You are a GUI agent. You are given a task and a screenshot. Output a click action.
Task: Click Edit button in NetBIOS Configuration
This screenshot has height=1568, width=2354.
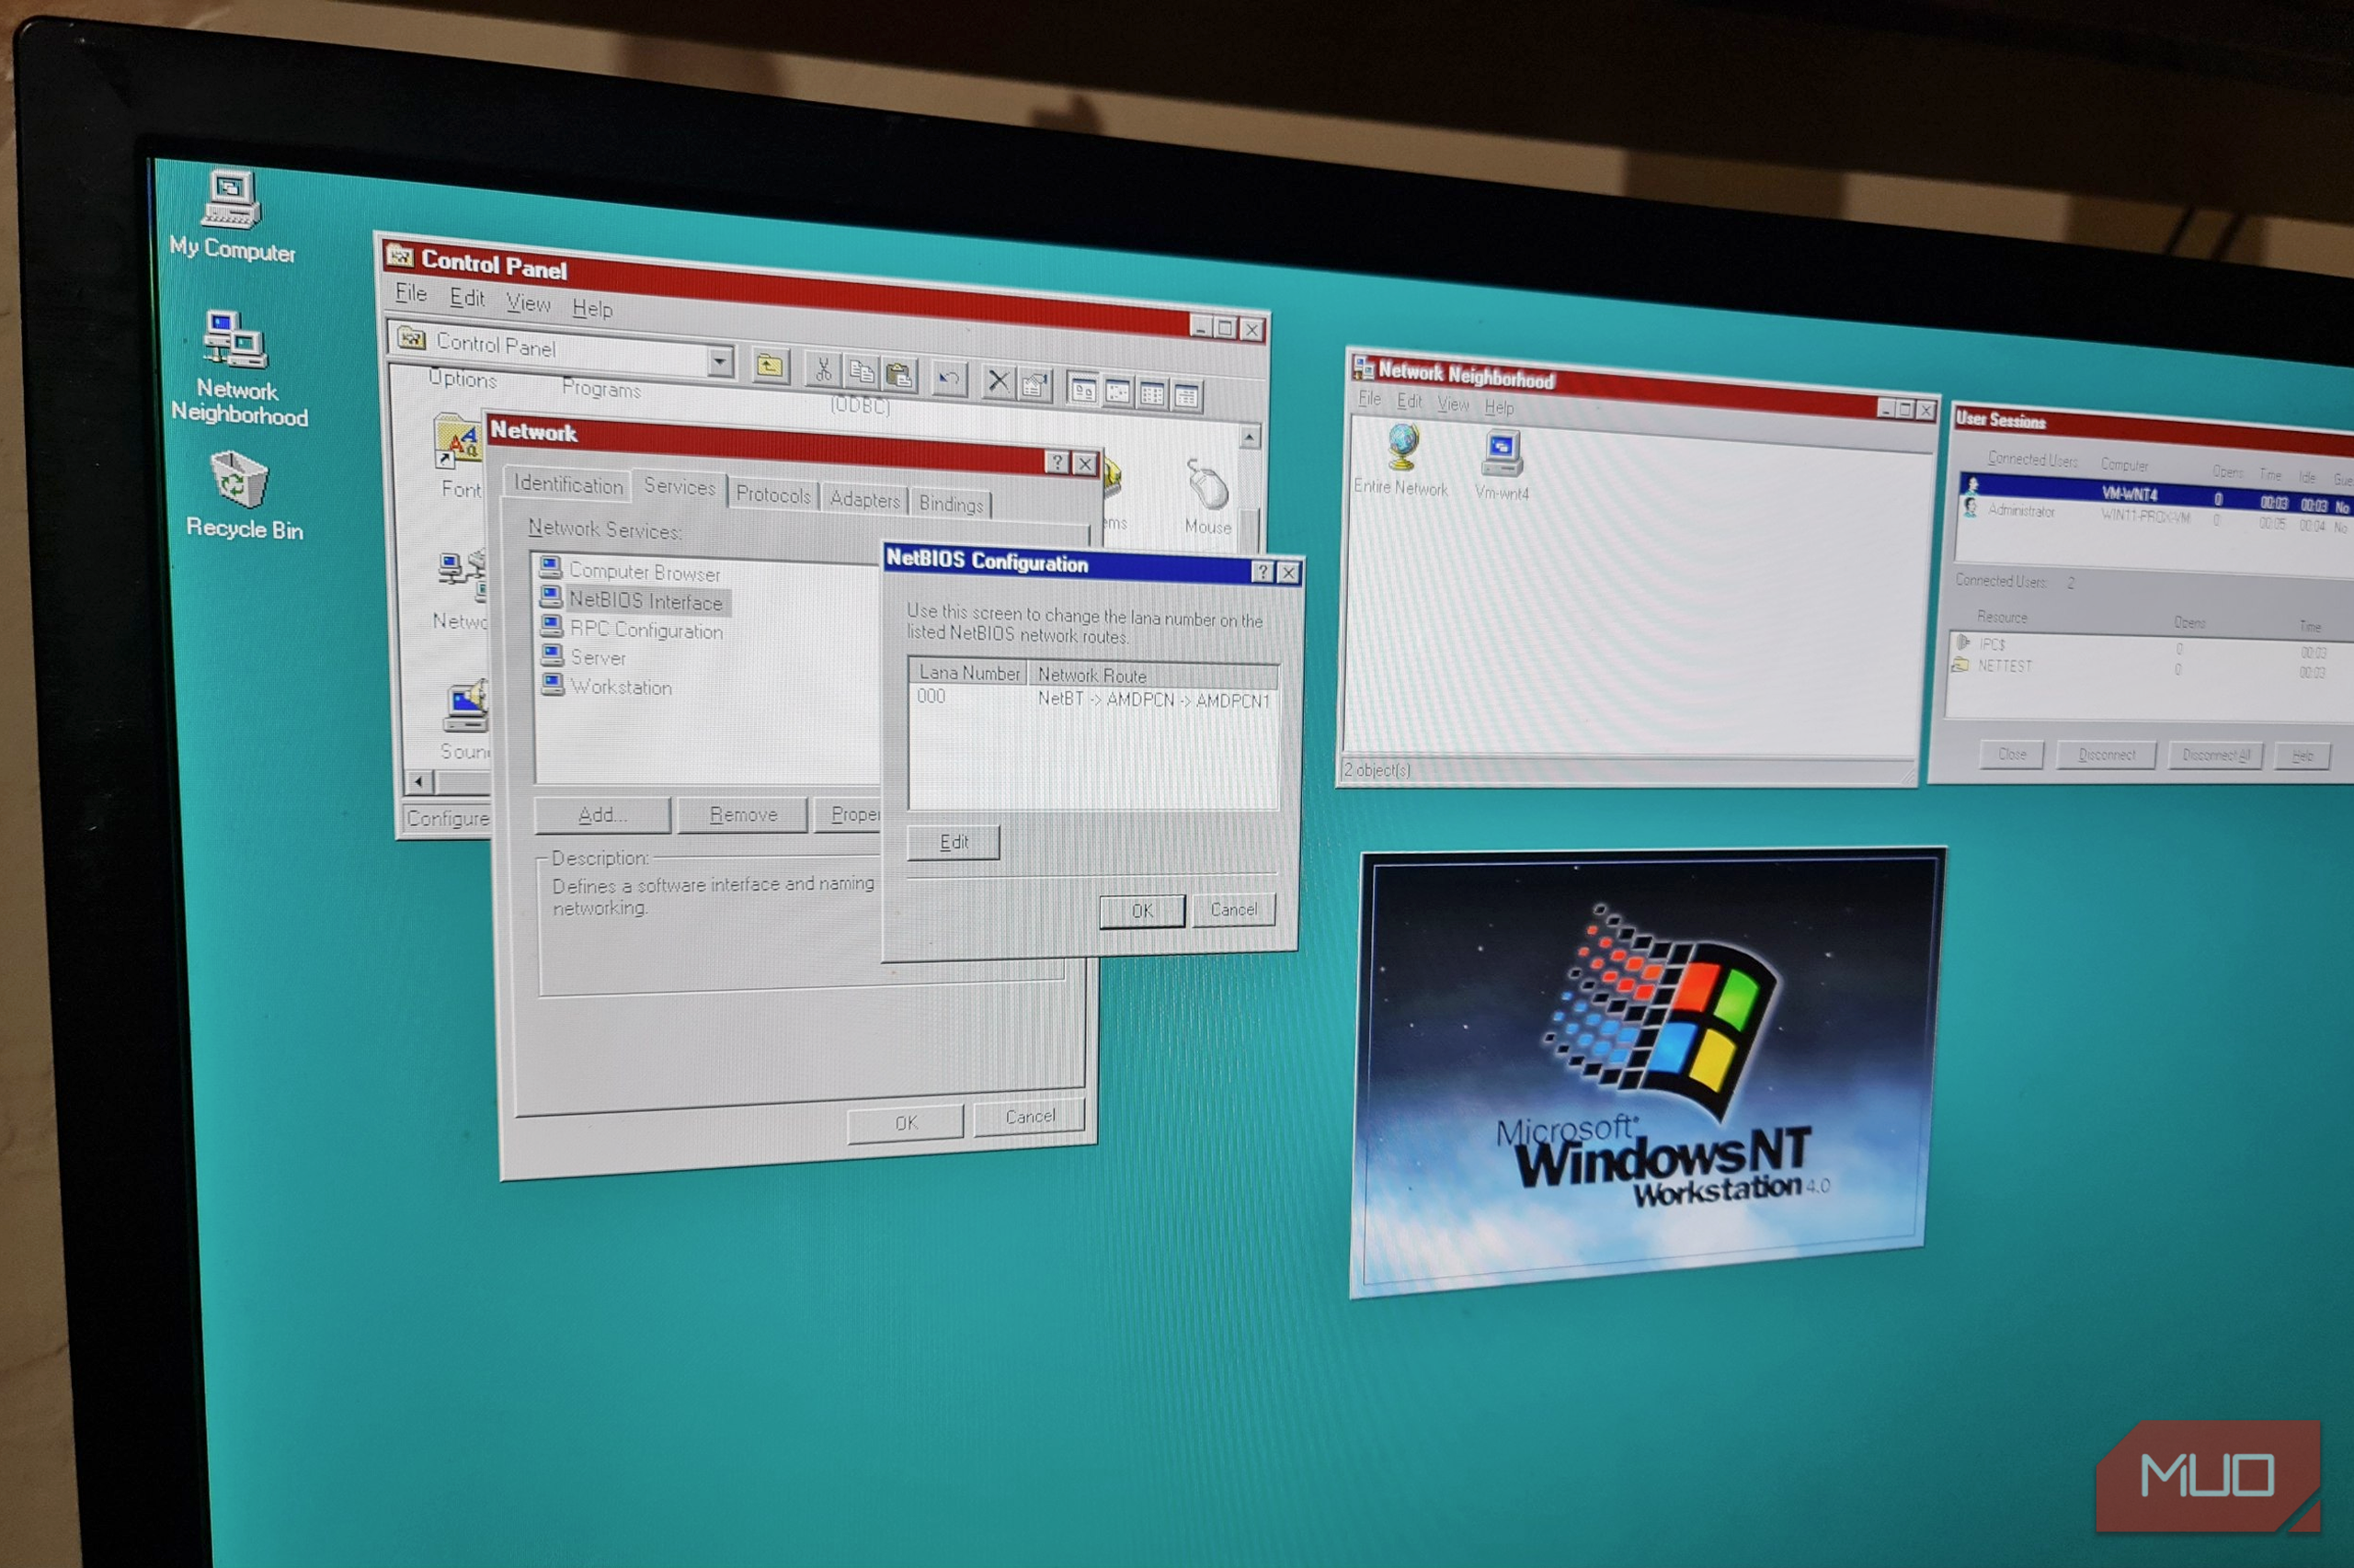954,842
